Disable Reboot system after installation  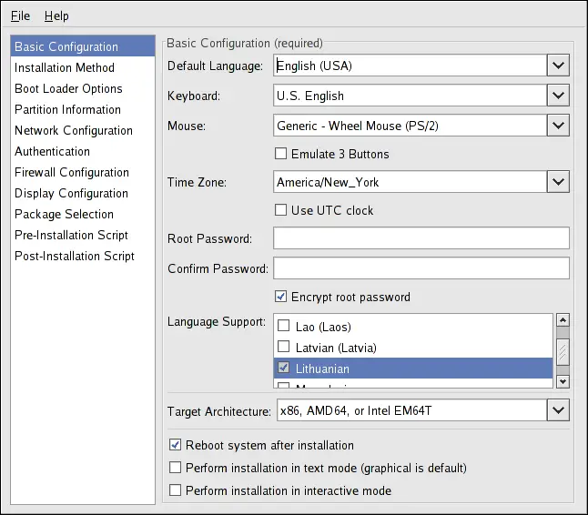click(x=176, y=446)
